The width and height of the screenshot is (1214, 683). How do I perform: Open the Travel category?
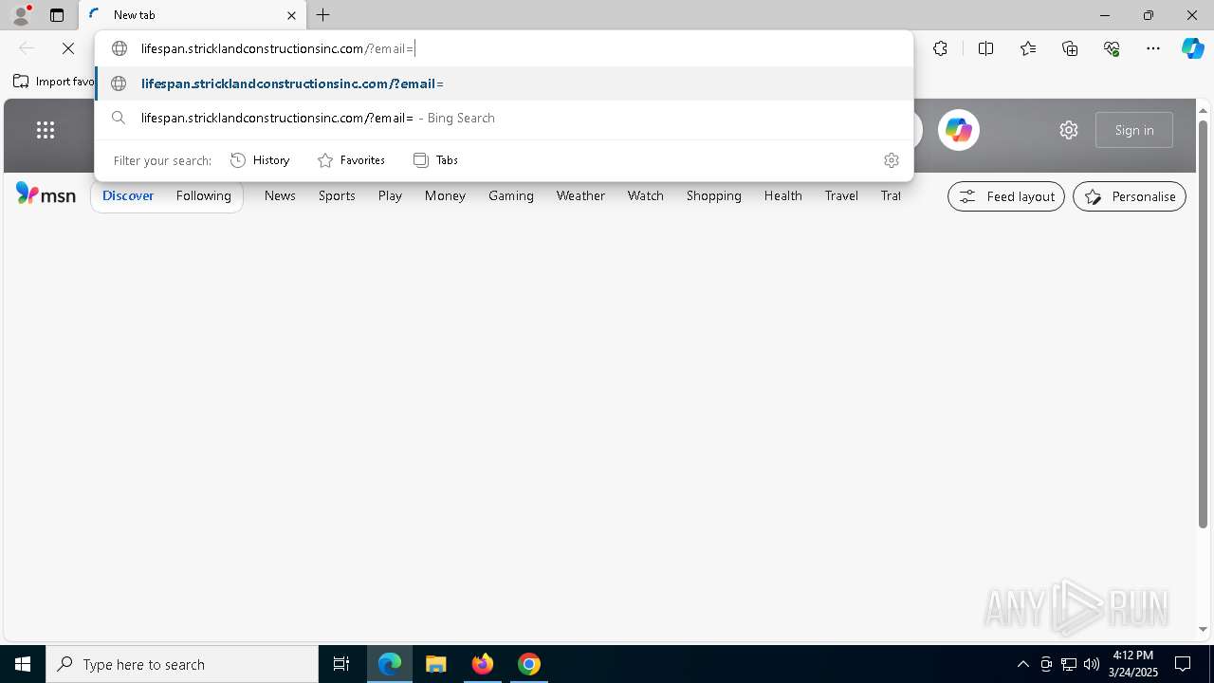point(841,195)
